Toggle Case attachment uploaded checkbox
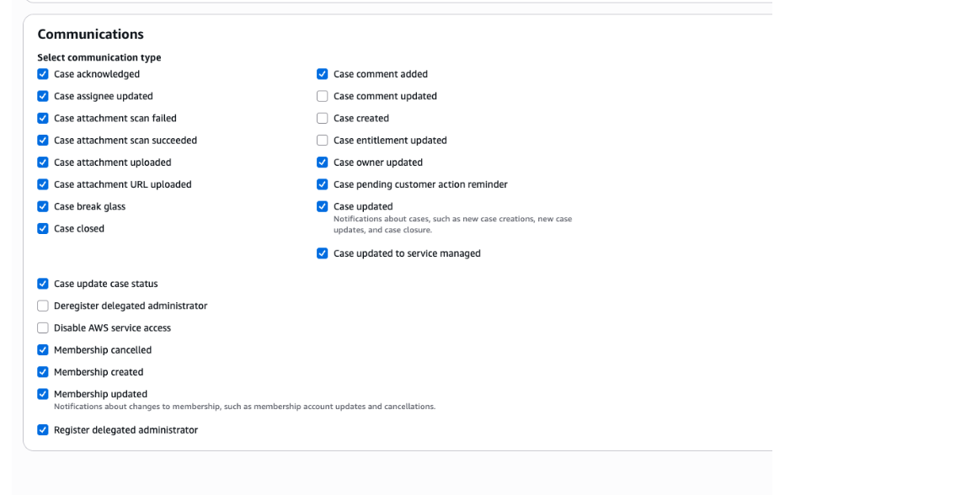Image resolution: width=977 pixels, height=495 pixels. [43, 162]
